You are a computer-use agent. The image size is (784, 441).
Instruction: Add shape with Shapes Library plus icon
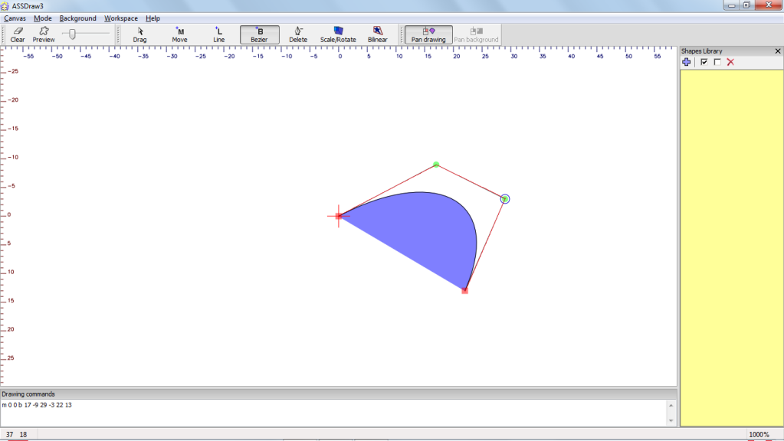687,62
